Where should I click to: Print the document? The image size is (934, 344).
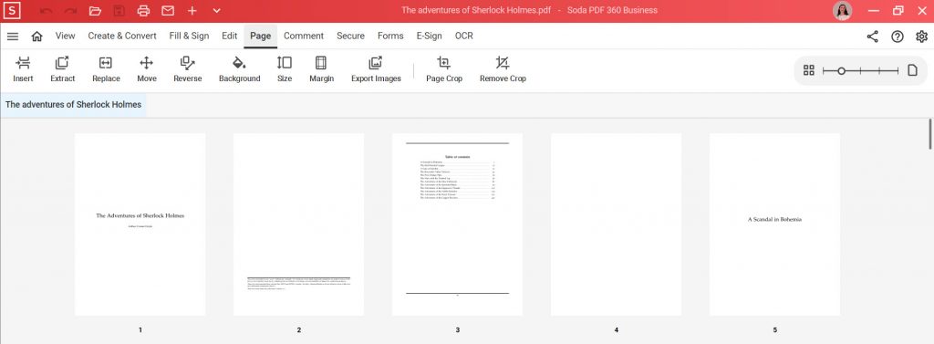click(x=143, y=11)
